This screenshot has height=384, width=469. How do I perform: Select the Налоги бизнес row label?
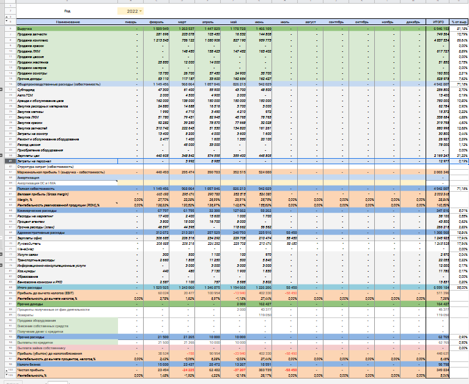point(67,364)
